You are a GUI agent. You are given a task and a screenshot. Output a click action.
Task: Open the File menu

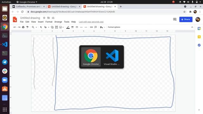coord(22,22)
